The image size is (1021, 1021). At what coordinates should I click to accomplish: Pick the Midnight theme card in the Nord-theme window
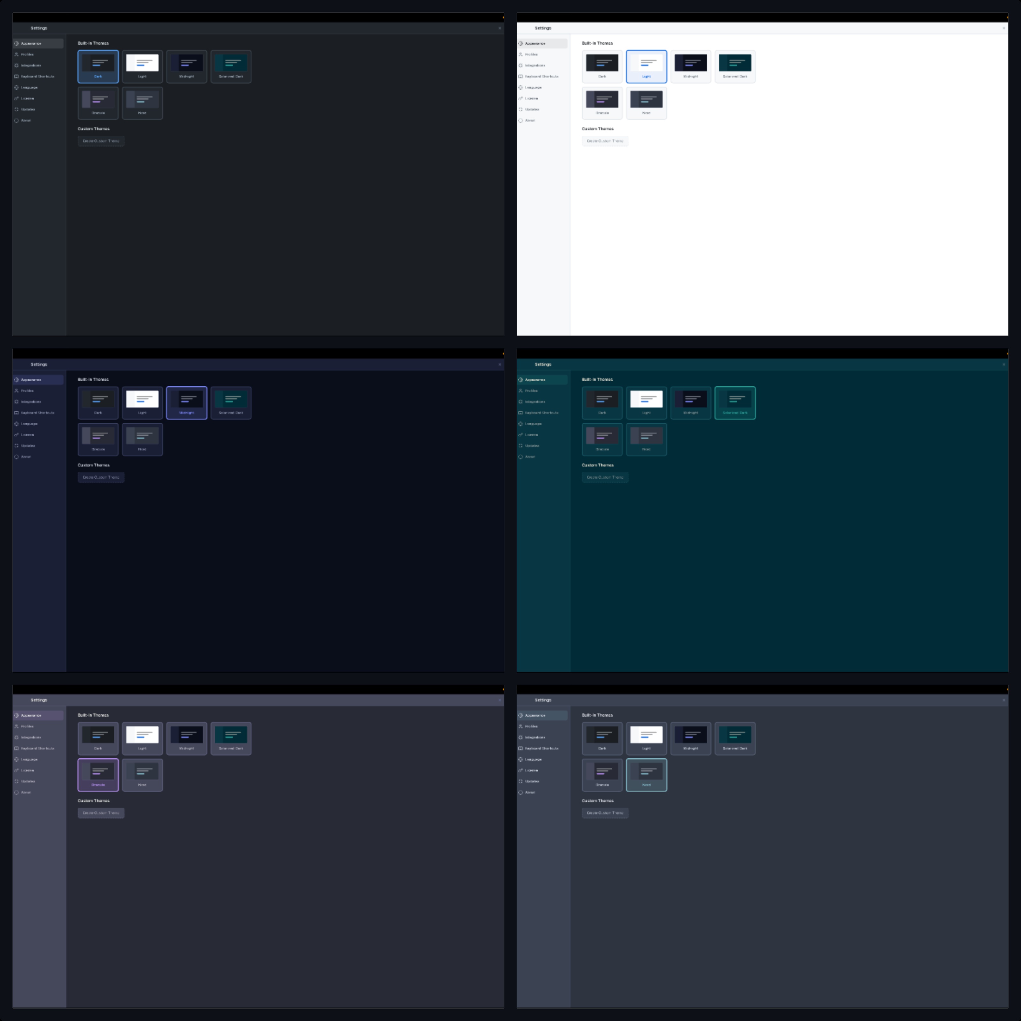(691, 738)
